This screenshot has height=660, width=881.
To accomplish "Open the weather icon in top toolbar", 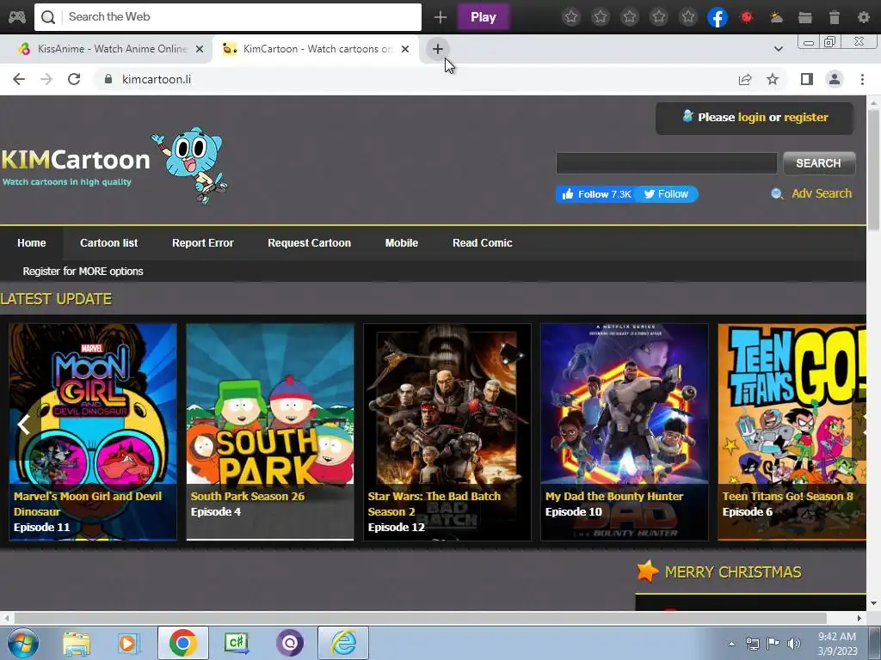I will click(x=776, y=17).
